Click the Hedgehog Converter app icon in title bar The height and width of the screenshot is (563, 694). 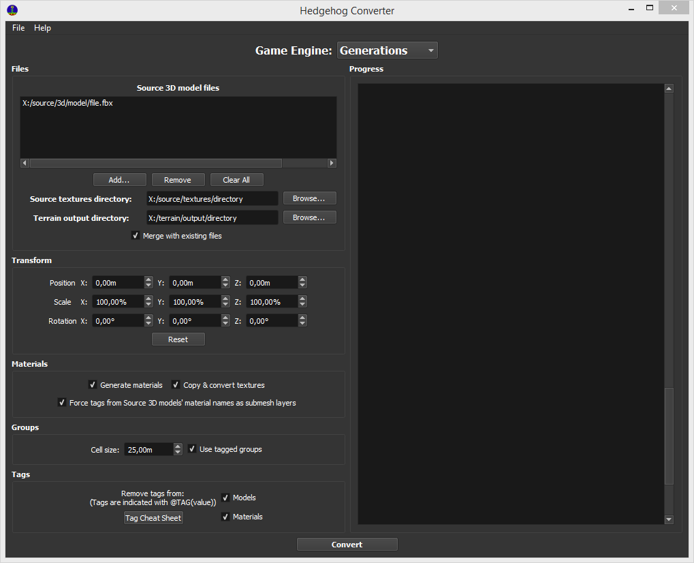tap(12, 10)
